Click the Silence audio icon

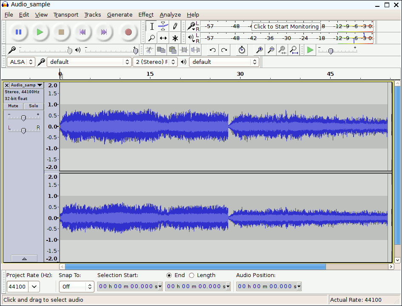tap(195, 50)
